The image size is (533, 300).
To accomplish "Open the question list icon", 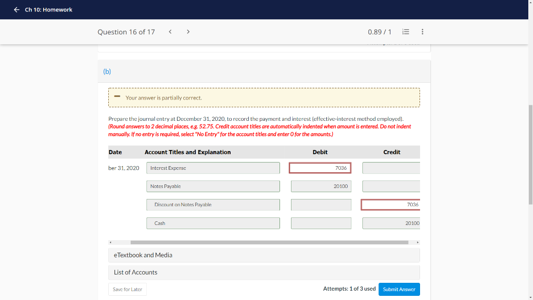I will [x=405, y=32].
